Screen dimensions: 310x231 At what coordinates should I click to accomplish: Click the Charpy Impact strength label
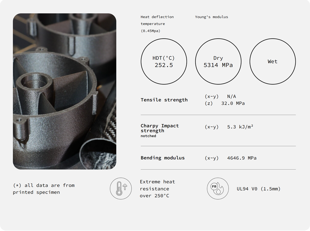[160, 128]
